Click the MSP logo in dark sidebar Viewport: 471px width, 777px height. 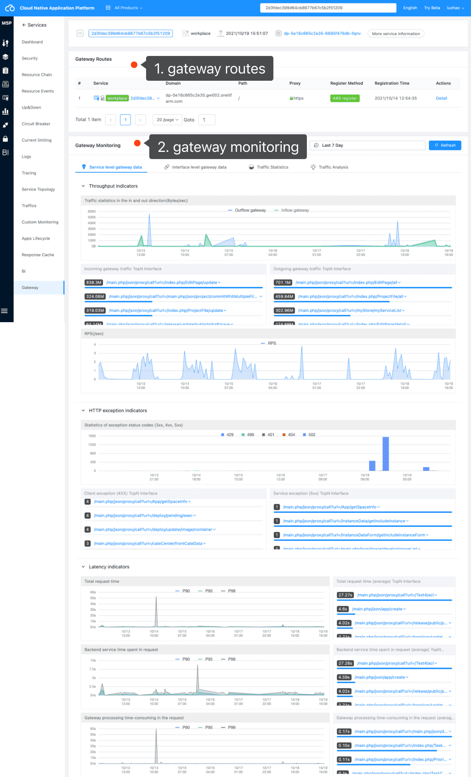pyautogui.click(x=7, y=23)
